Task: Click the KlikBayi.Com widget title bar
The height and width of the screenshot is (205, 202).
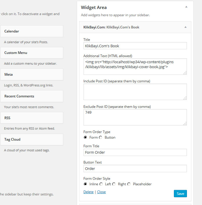Action: click(135, 27)
